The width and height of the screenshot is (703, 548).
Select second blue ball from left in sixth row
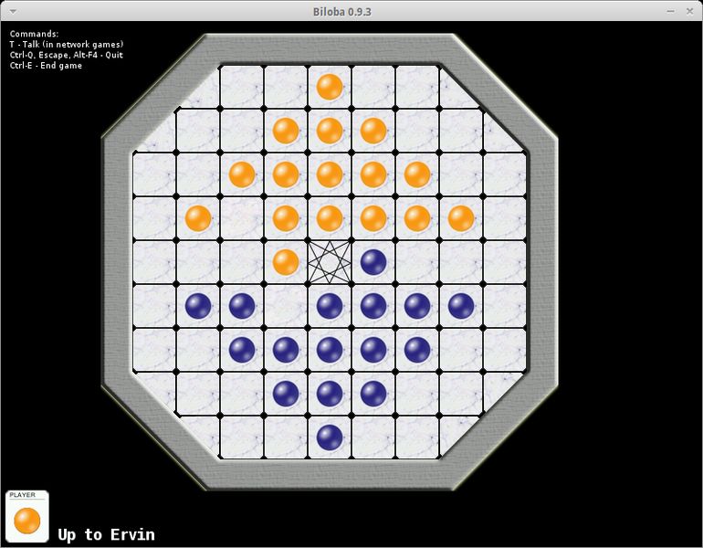(242, 306)
